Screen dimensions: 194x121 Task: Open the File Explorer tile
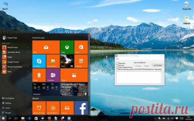[x=53, y=61]
